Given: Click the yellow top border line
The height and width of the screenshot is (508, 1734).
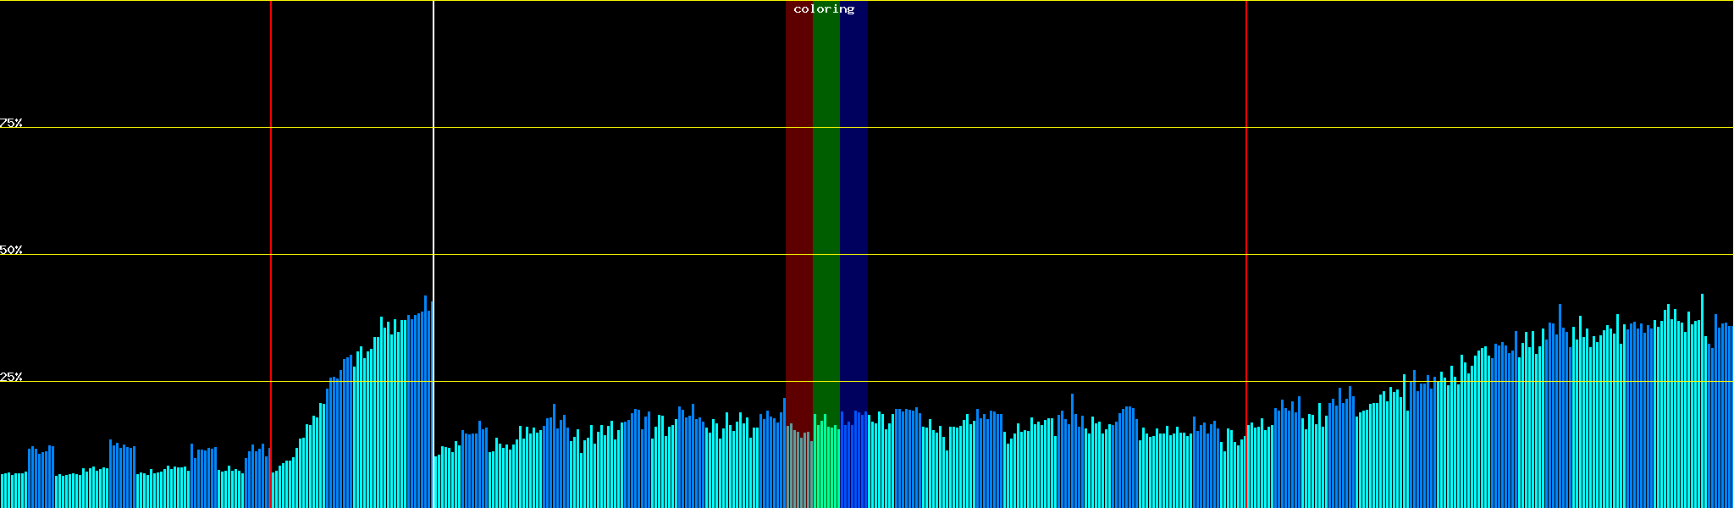Looking at the screenshot, I should pos(1016,1).
